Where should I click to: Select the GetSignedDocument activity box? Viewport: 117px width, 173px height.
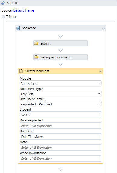pyautogui.click(x=60, y=57)
